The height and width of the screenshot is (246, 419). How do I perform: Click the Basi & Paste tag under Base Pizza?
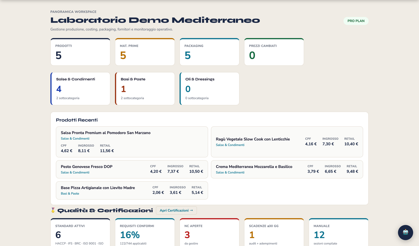pyautogui.click(x=70, y=194)
